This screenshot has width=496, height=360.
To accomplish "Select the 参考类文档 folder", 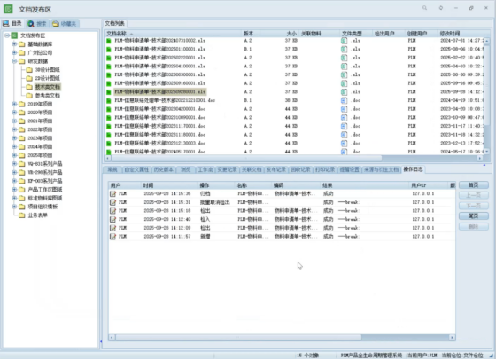I will pos(47,95).
